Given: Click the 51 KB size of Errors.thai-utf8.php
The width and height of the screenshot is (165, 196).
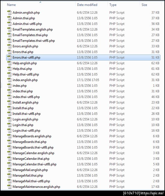Looking at the screenshot, I should (155, 57).
